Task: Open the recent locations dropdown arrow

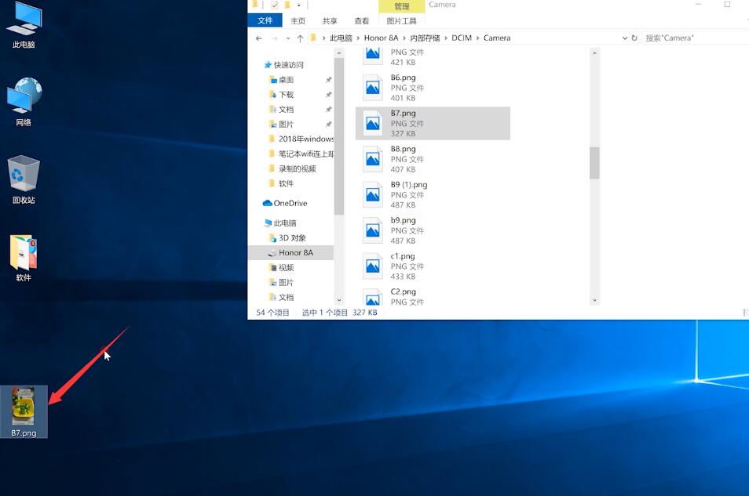Action: click(x=287, y=38)
